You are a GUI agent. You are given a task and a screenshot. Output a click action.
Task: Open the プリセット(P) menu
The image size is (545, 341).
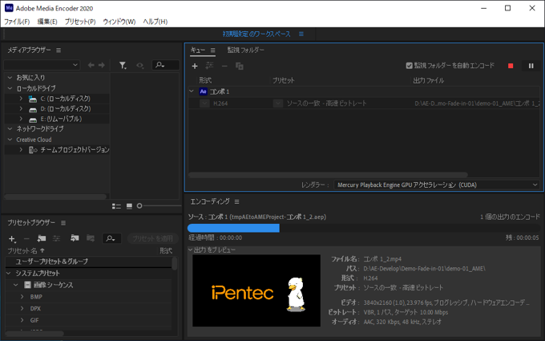80,22
